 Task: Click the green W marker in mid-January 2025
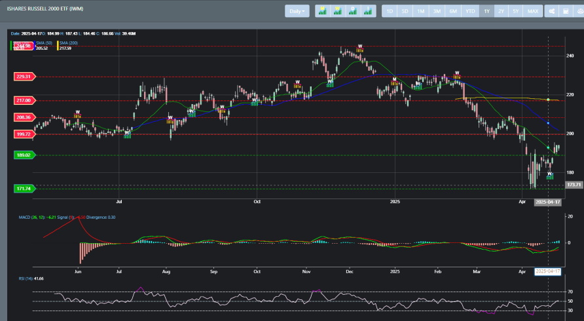(x=418, y=86)
